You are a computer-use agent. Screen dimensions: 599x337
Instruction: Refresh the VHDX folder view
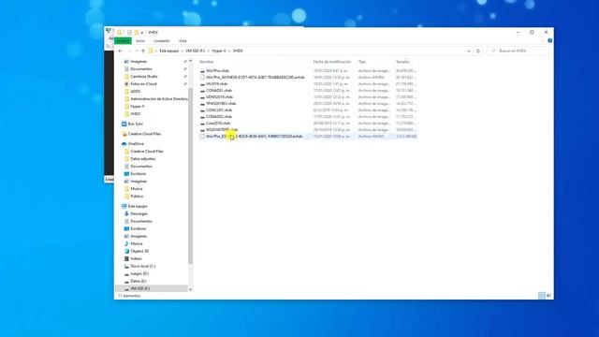(478, 51)
